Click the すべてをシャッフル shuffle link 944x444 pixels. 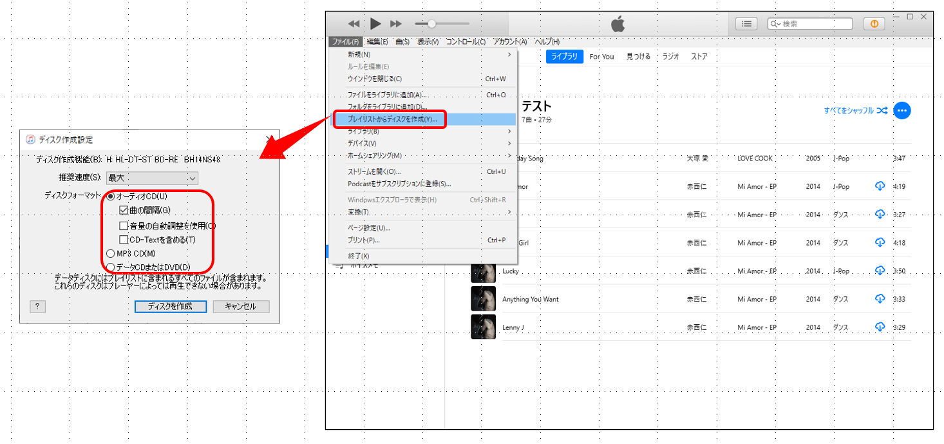click(856, 111)
